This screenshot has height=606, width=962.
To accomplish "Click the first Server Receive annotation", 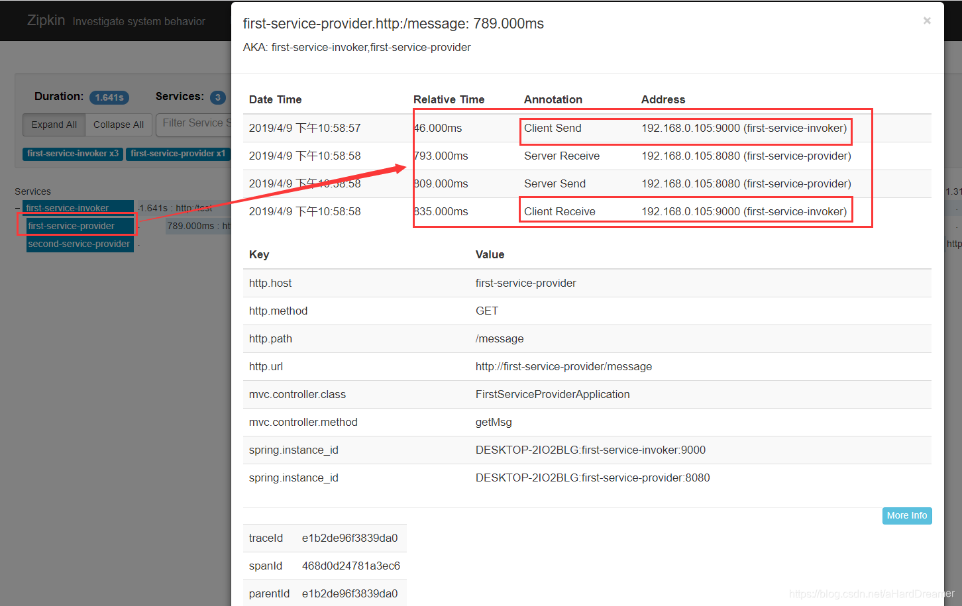I will coord(562,156).
